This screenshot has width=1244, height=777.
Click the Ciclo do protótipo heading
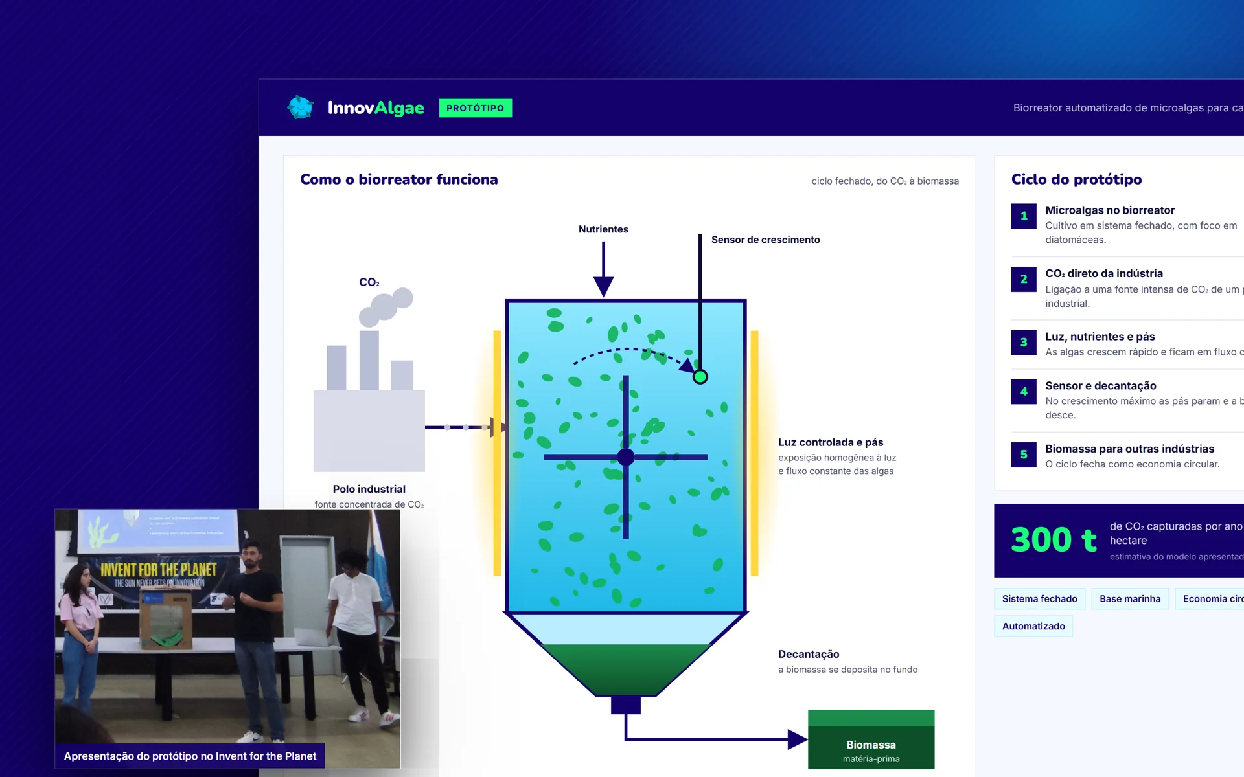1076,179
